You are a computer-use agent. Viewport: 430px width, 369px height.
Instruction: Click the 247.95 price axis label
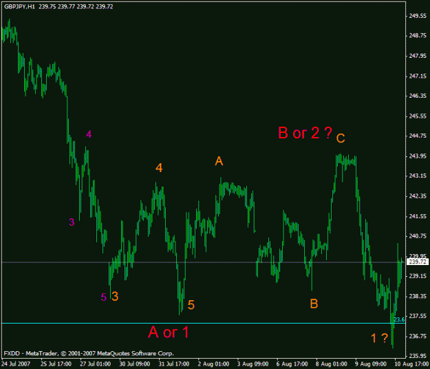point(418,56)
